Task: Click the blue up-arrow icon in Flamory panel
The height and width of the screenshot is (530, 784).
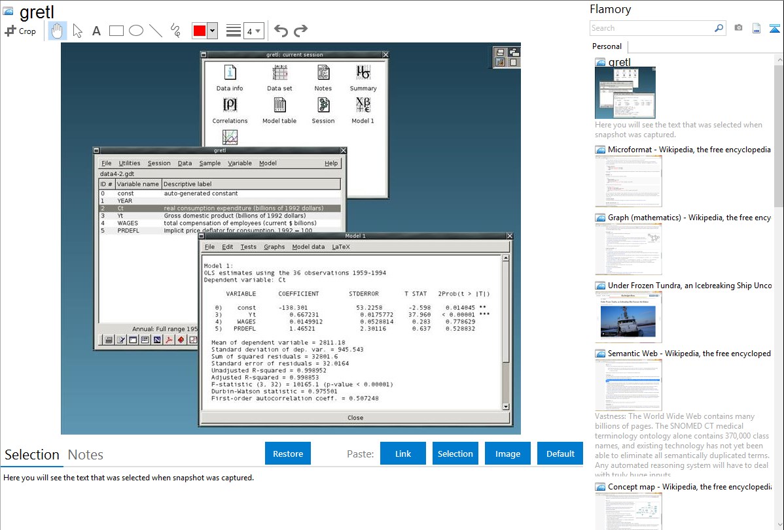Action: click(x=774, y=28)
